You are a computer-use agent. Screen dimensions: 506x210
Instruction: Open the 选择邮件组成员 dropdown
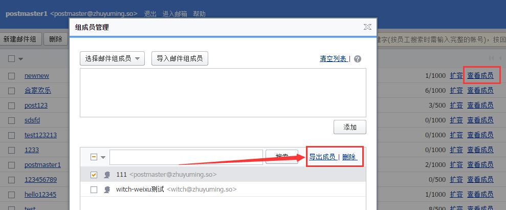[x=113, y=58]
